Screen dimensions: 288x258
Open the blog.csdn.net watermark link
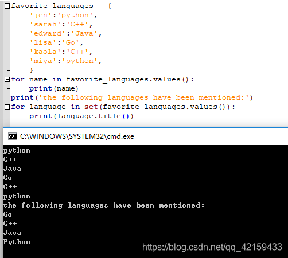pos(212,247)
